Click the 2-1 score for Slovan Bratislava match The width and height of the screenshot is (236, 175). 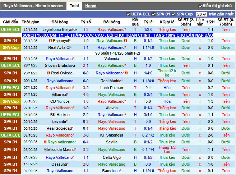tap(86, 65)
